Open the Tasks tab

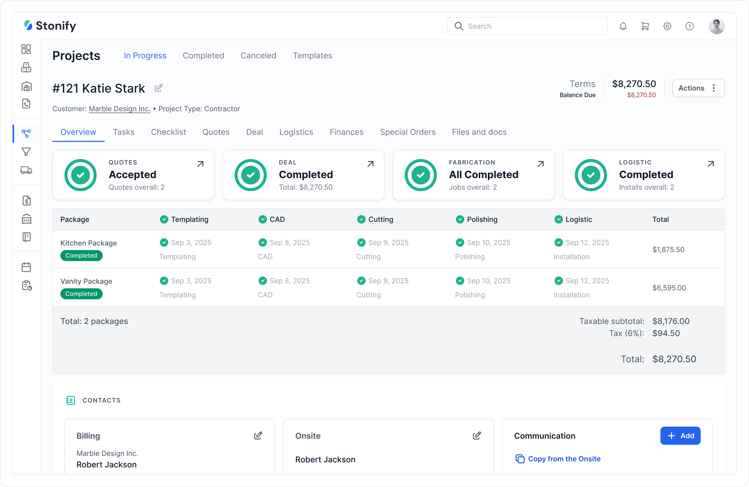tap(123, 132)
